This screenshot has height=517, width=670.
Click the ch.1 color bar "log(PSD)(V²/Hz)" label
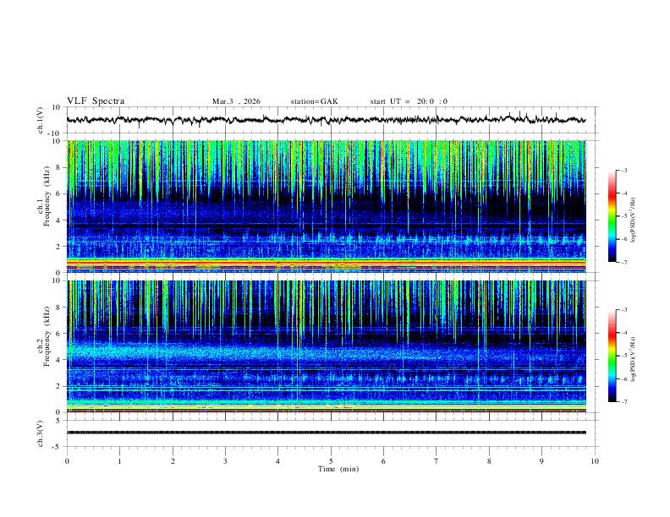pos(634,220)
